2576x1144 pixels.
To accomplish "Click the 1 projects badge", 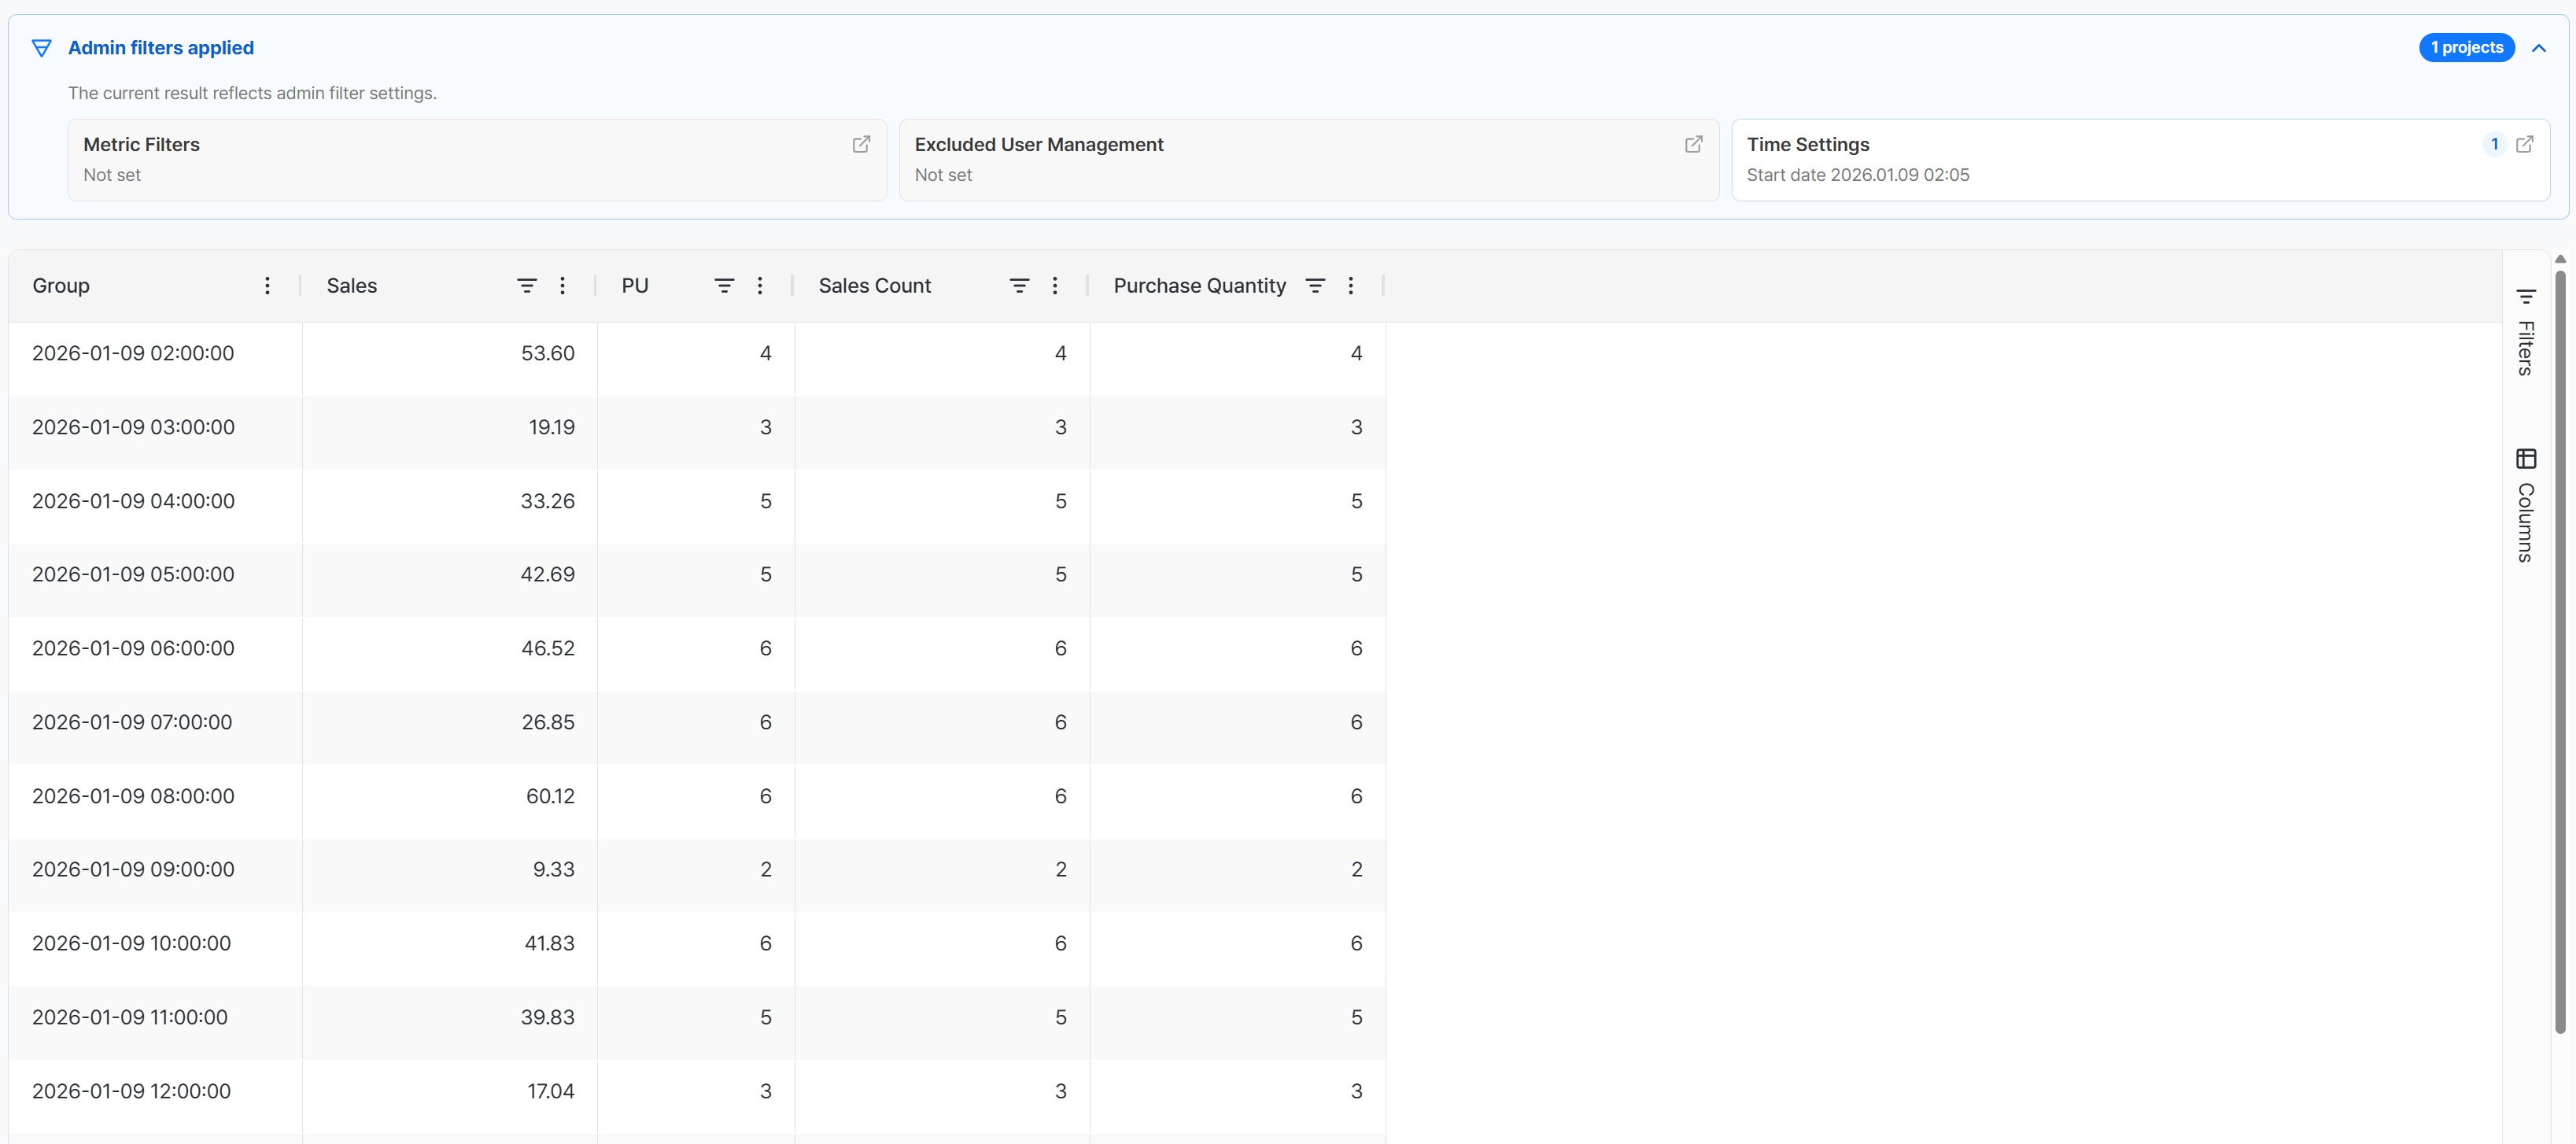I will coord(2467,48).
